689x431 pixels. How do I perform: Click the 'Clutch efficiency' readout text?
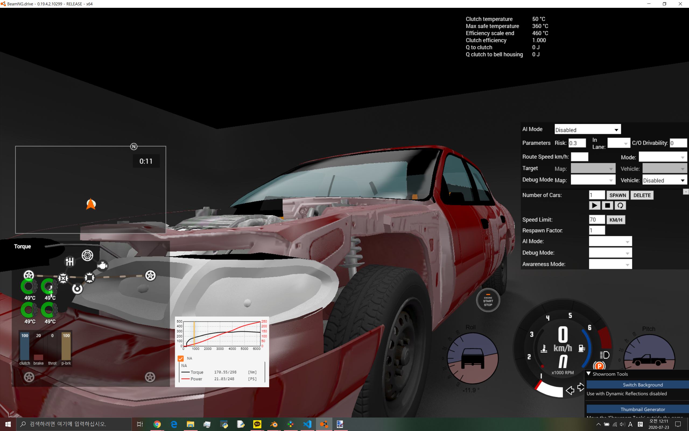(x=486, y=40)
